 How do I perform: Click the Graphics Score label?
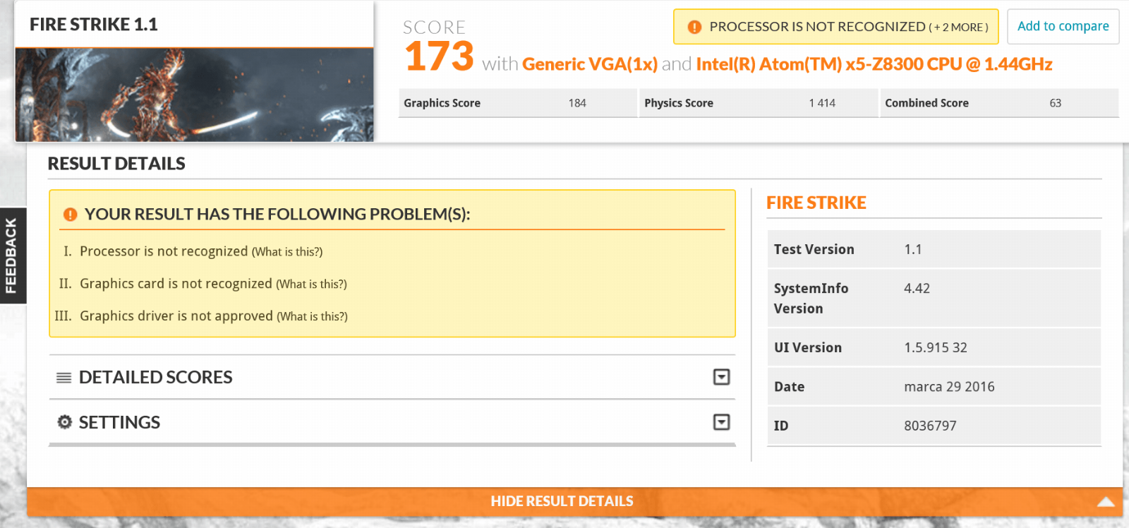click(x=442, y=103)
